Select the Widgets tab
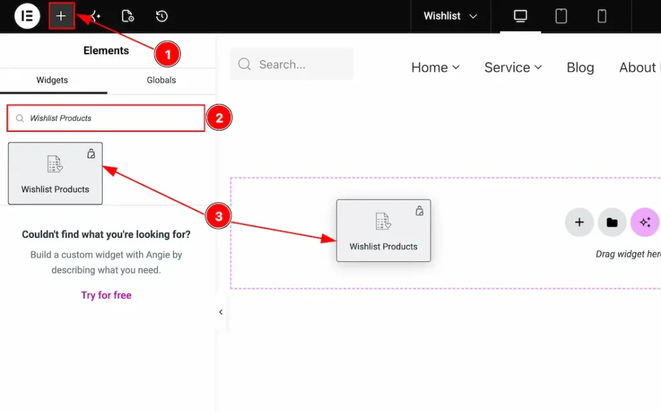Image resolution: width=661 pixels, height=411 pixels. pos(52,80)
